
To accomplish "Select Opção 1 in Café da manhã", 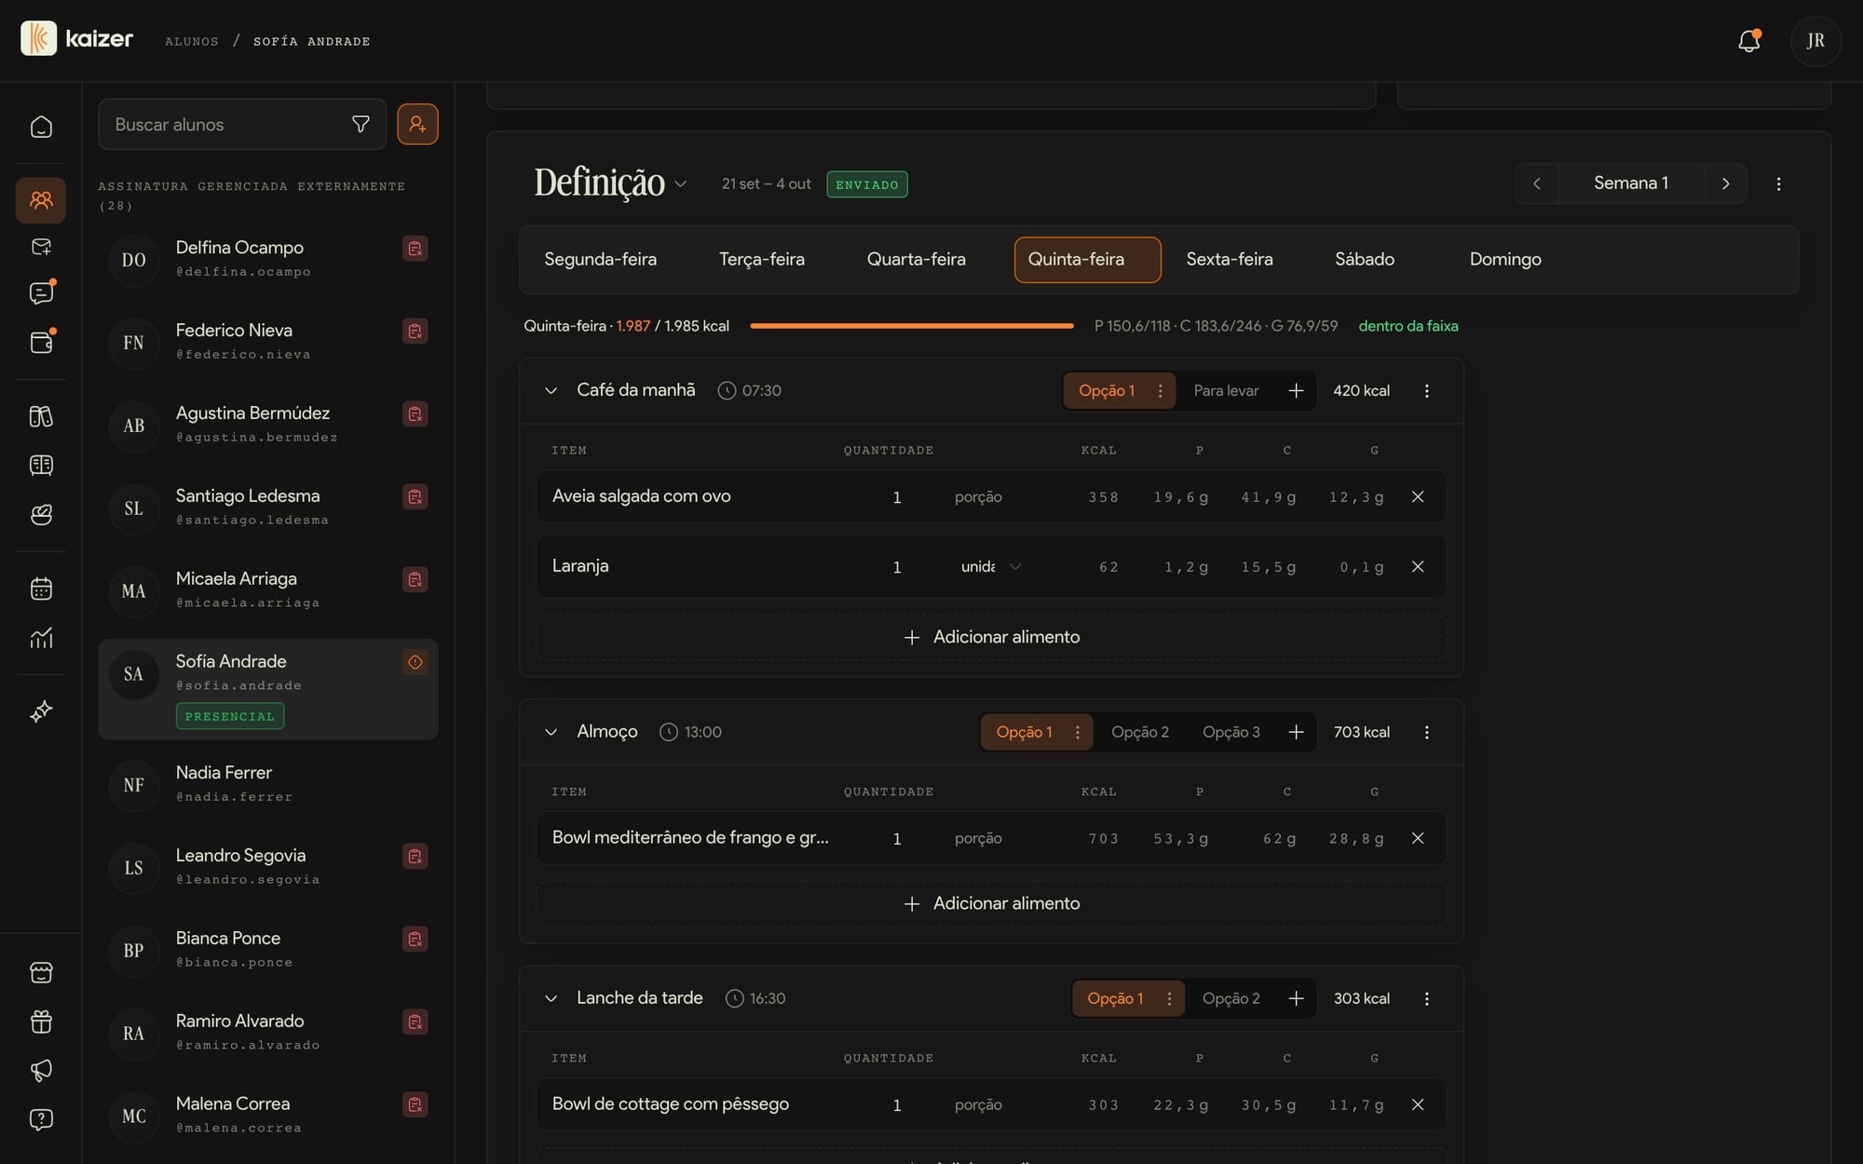I will (x=1107, y=391).
